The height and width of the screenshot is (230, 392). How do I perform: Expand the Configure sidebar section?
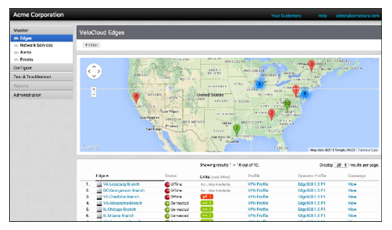pyautogui.click(x=42, y=68)
